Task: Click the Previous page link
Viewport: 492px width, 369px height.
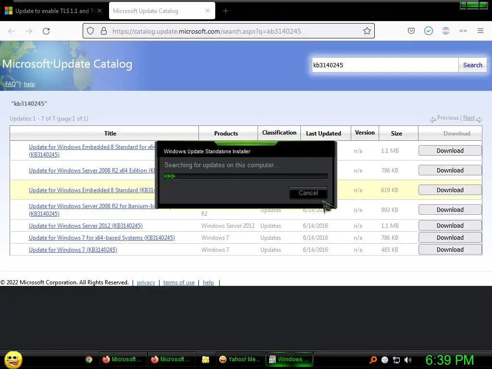Action: pos(448,118)
